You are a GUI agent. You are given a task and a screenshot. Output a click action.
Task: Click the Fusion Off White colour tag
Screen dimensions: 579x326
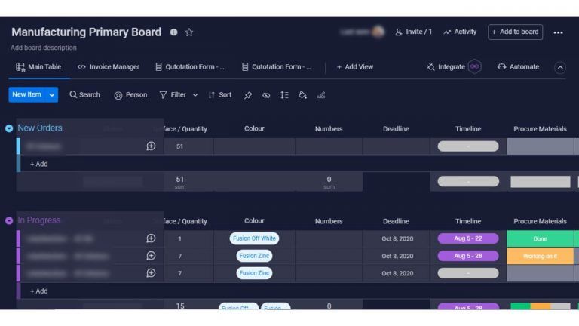point(254,238)
